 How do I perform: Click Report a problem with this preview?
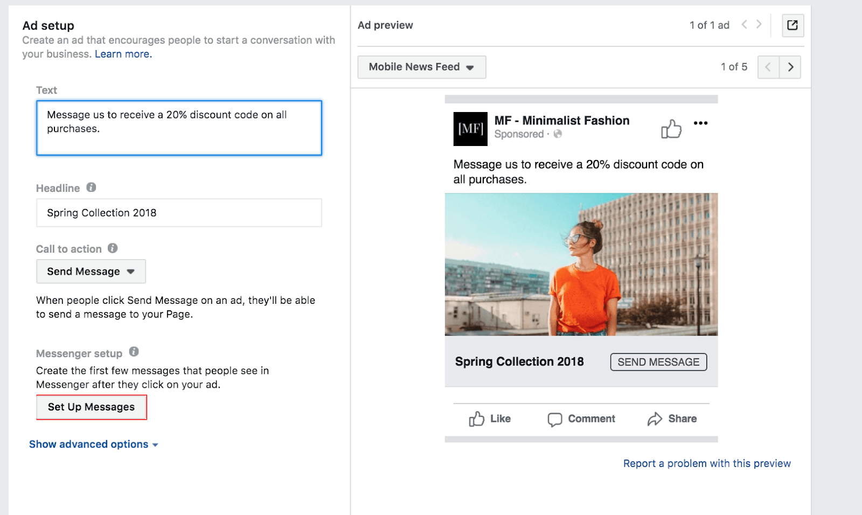[x=706, y=464]
